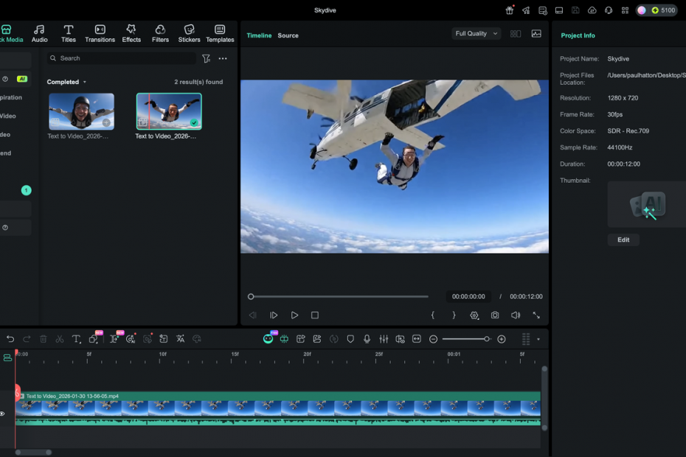Open the Transitions tab
The width and height of the screenshot is (686, 457).
(100, 34)
